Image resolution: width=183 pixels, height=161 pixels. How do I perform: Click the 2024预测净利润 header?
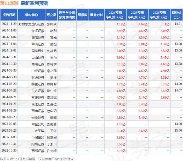115,15
